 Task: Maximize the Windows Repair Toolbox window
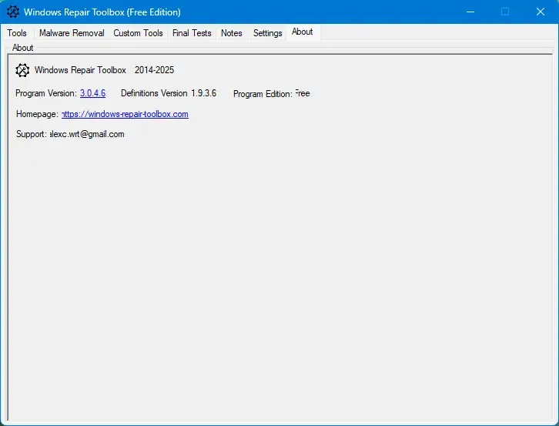505,12
